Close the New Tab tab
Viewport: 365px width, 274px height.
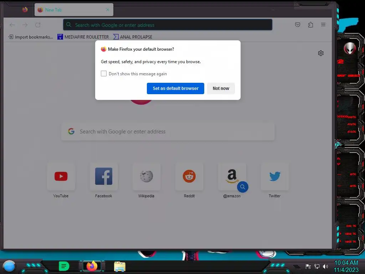pyautogui.click(x=108, y=10)
